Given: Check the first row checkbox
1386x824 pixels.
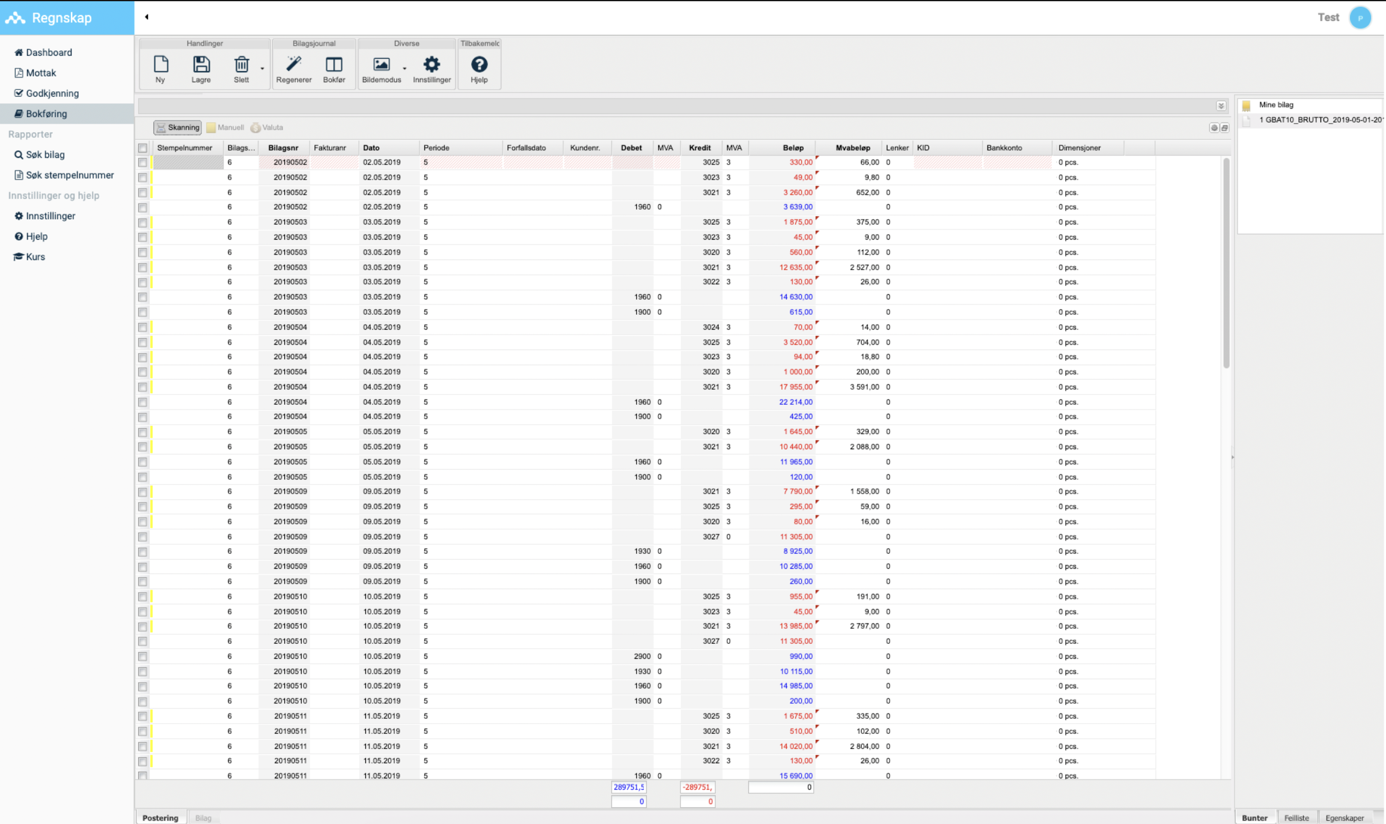Looking at the screenshot, I should click(x=142, y=163).
